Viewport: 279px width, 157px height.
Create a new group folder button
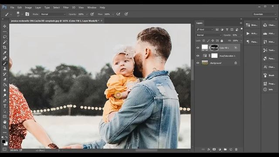(x=225, y=150)
